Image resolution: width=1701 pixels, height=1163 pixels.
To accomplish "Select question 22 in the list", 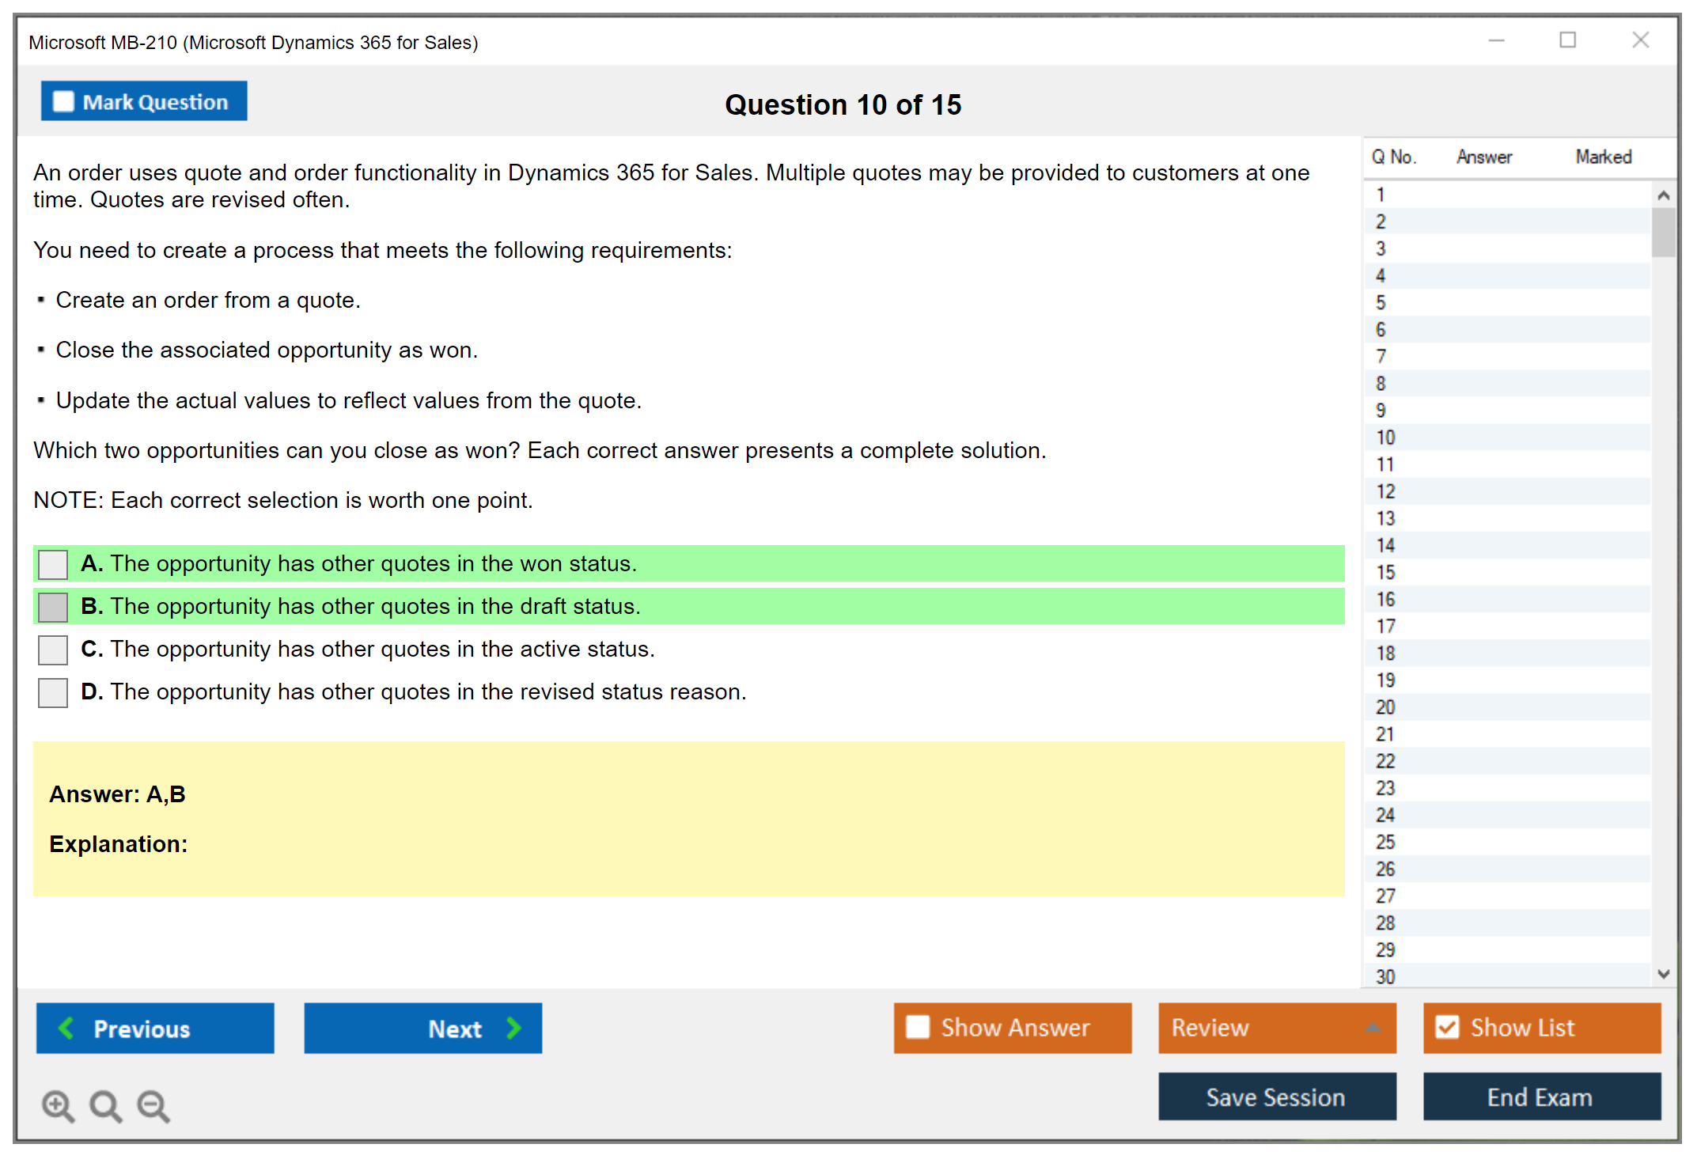I will tap(1385, 761).
